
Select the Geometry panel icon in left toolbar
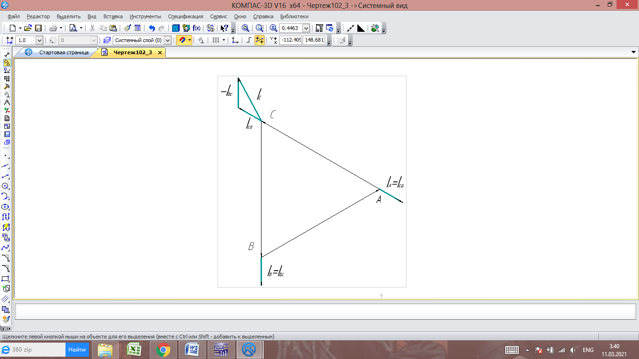(7, 63)
